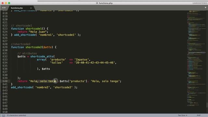Viewport: 208px width, 117px height.
Task: Change the PHP syntax selector
Action: [x=199, y=115]
